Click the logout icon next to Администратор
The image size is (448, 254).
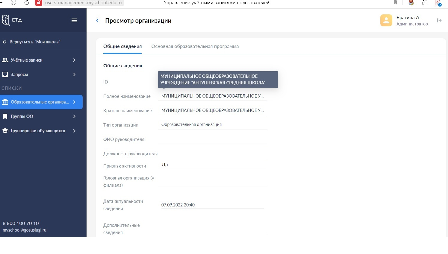[439, 20]
